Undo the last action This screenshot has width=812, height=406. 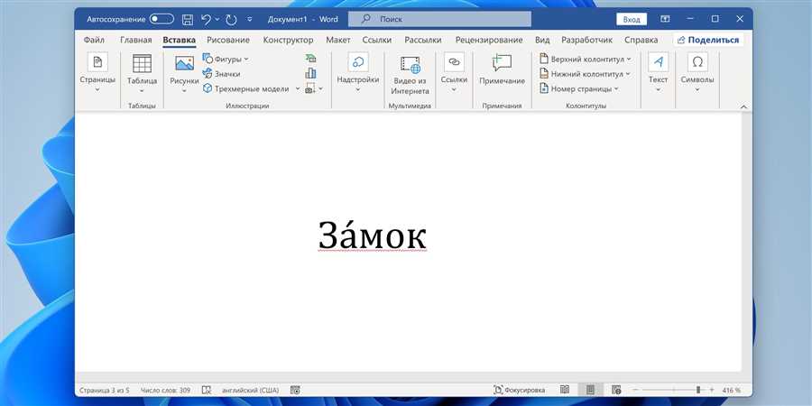tap(206, 20)
